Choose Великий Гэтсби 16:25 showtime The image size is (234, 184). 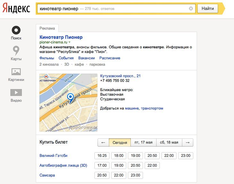point(102,156)
